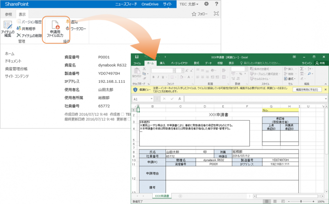Open Version History (バージョン履歴) in SharePoint ribbon
Screen dimensions: 329x204
[x=29, y=22]
